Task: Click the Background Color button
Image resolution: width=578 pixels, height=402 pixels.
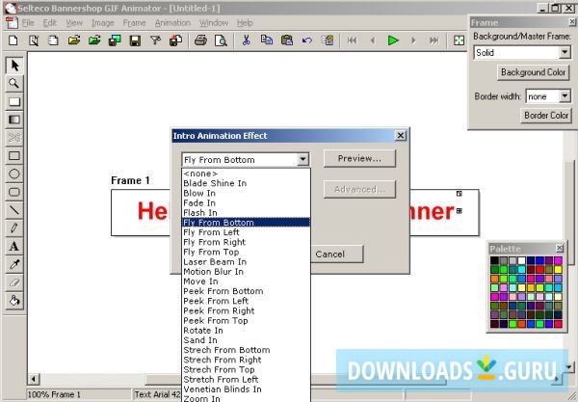Action: 533,72
